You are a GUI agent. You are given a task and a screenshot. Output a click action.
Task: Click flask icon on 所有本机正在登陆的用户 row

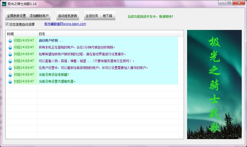point(10,47)
